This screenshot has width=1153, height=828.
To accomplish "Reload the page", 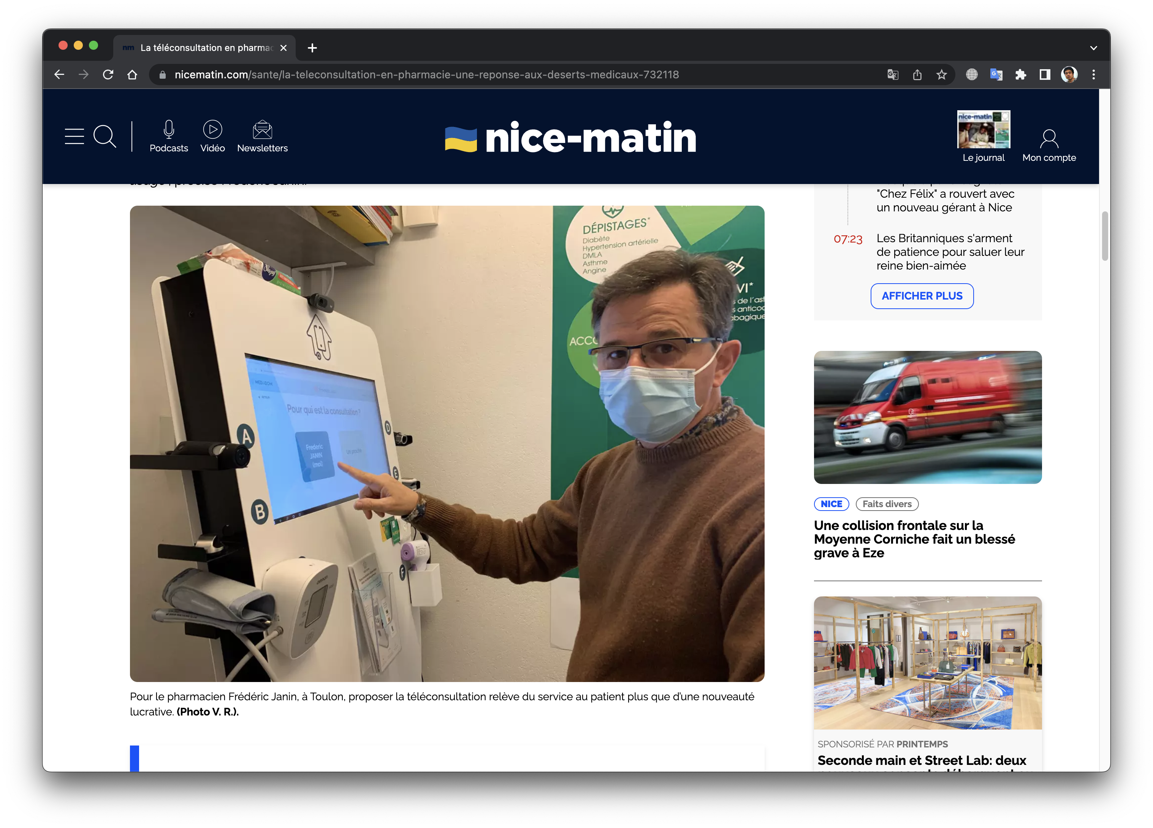I will 108,75.
